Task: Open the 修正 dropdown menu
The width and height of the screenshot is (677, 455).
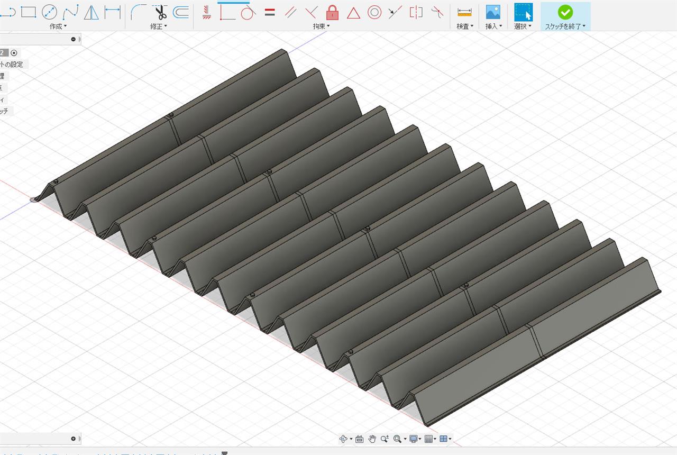Action: (x=159, y=26)
